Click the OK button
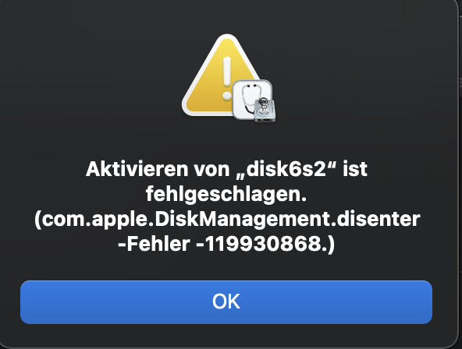Screen dimensions: 462x349 (x=226, y=302)
